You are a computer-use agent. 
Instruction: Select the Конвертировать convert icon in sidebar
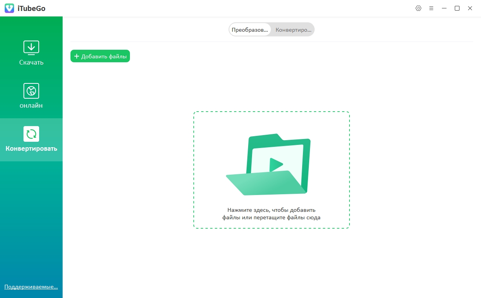(x=31, y=134)
